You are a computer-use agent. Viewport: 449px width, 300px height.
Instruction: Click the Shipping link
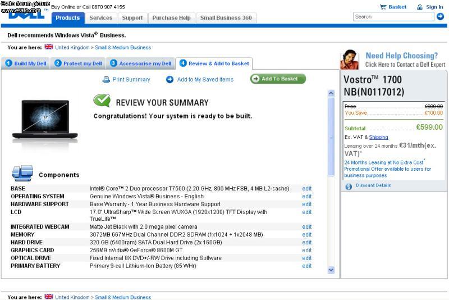pyautogui.click(x=378, y=137)
